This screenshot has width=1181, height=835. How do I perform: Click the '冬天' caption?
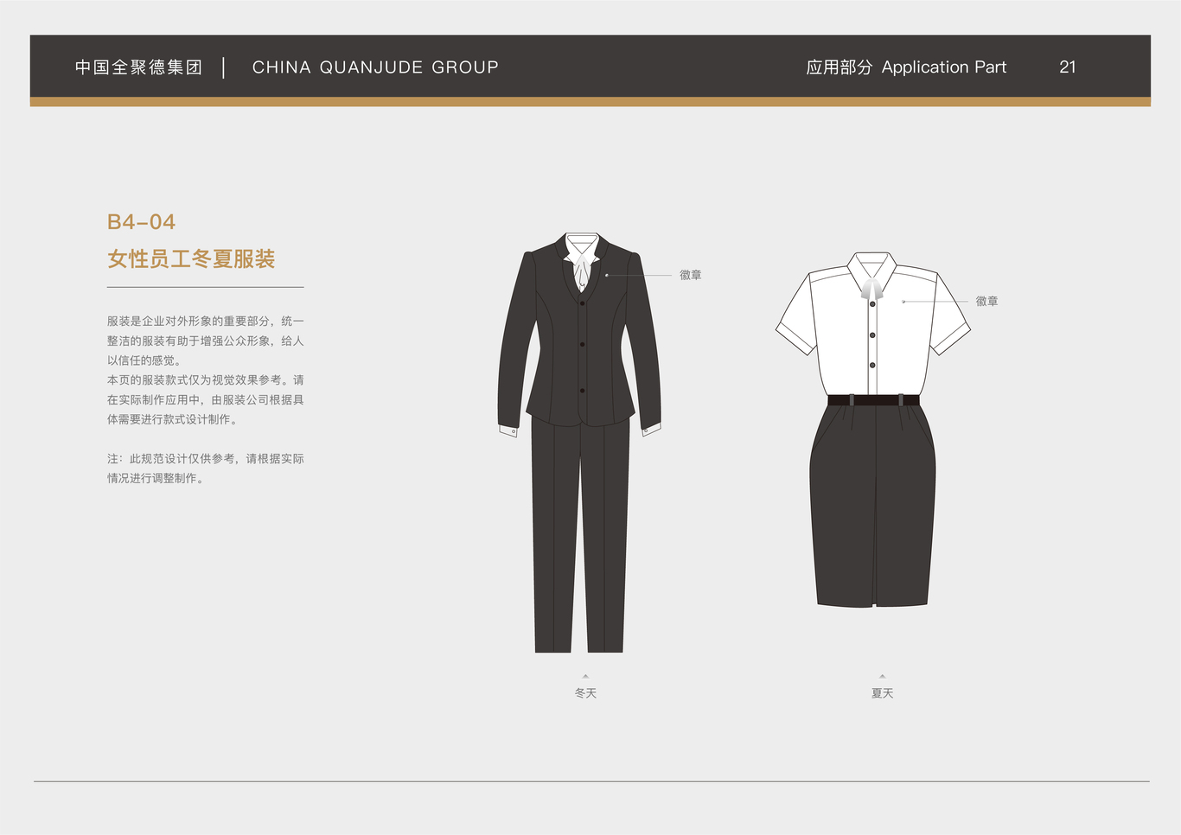pos(585,693)
